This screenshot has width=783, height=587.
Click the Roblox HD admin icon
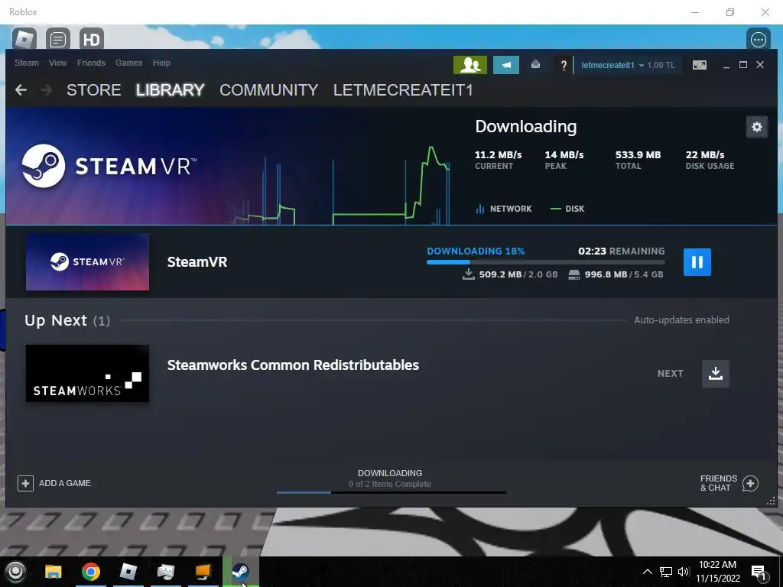point(92,40)
